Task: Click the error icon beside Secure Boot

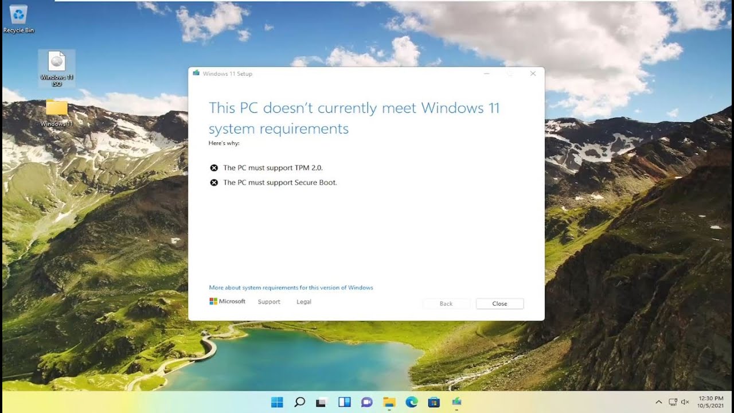Action: [x=214, y=183]
